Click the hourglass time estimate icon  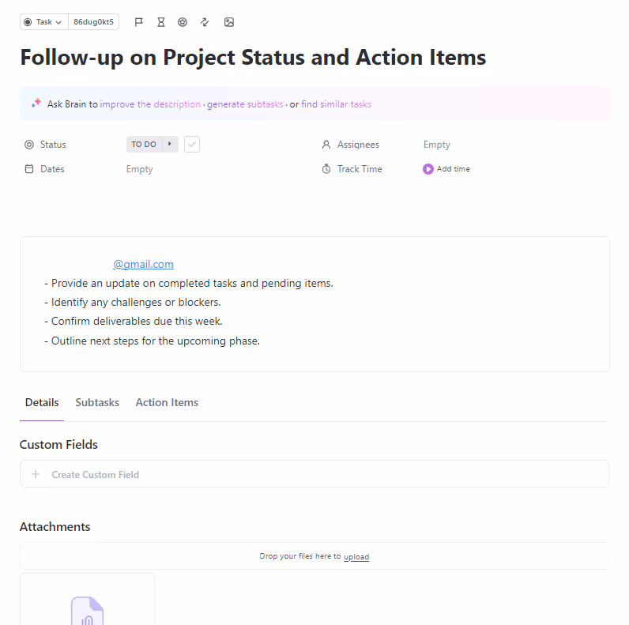coord(161,22)
